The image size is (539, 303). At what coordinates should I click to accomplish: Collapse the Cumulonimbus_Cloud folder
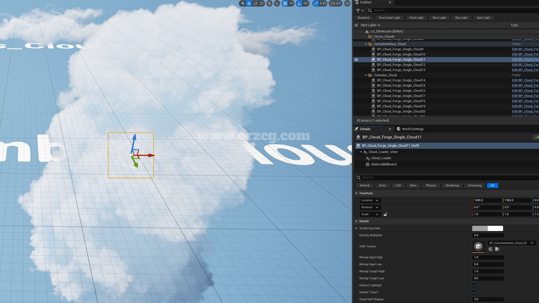366,44
